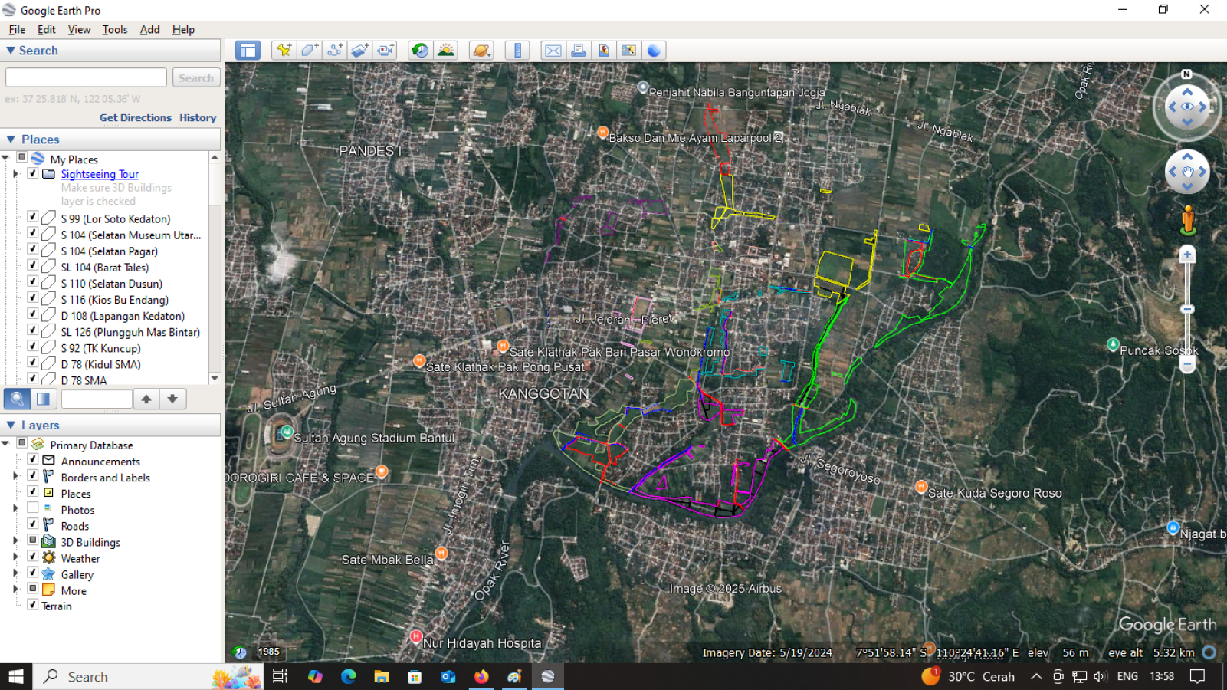
Task: Click the search input field
Action: (86, 77)
